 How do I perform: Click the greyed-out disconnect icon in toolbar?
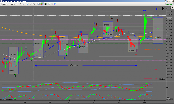(x=31, y=4)
